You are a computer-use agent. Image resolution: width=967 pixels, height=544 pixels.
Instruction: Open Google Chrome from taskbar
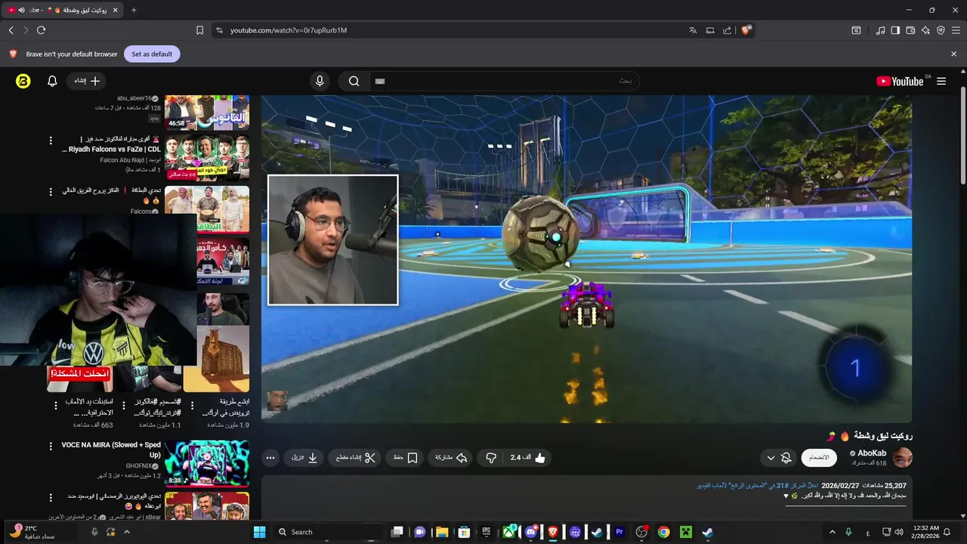point(663,532)
